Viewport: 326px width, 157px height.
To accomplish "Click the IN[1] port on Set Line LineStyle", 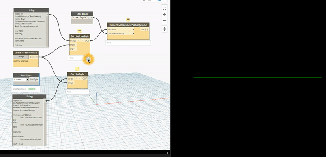I will coord(73,49).
